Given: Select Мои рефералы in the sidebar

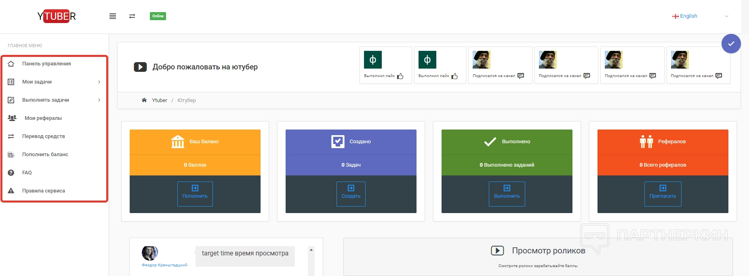Looking at the screenshot, I should [43, 118].
